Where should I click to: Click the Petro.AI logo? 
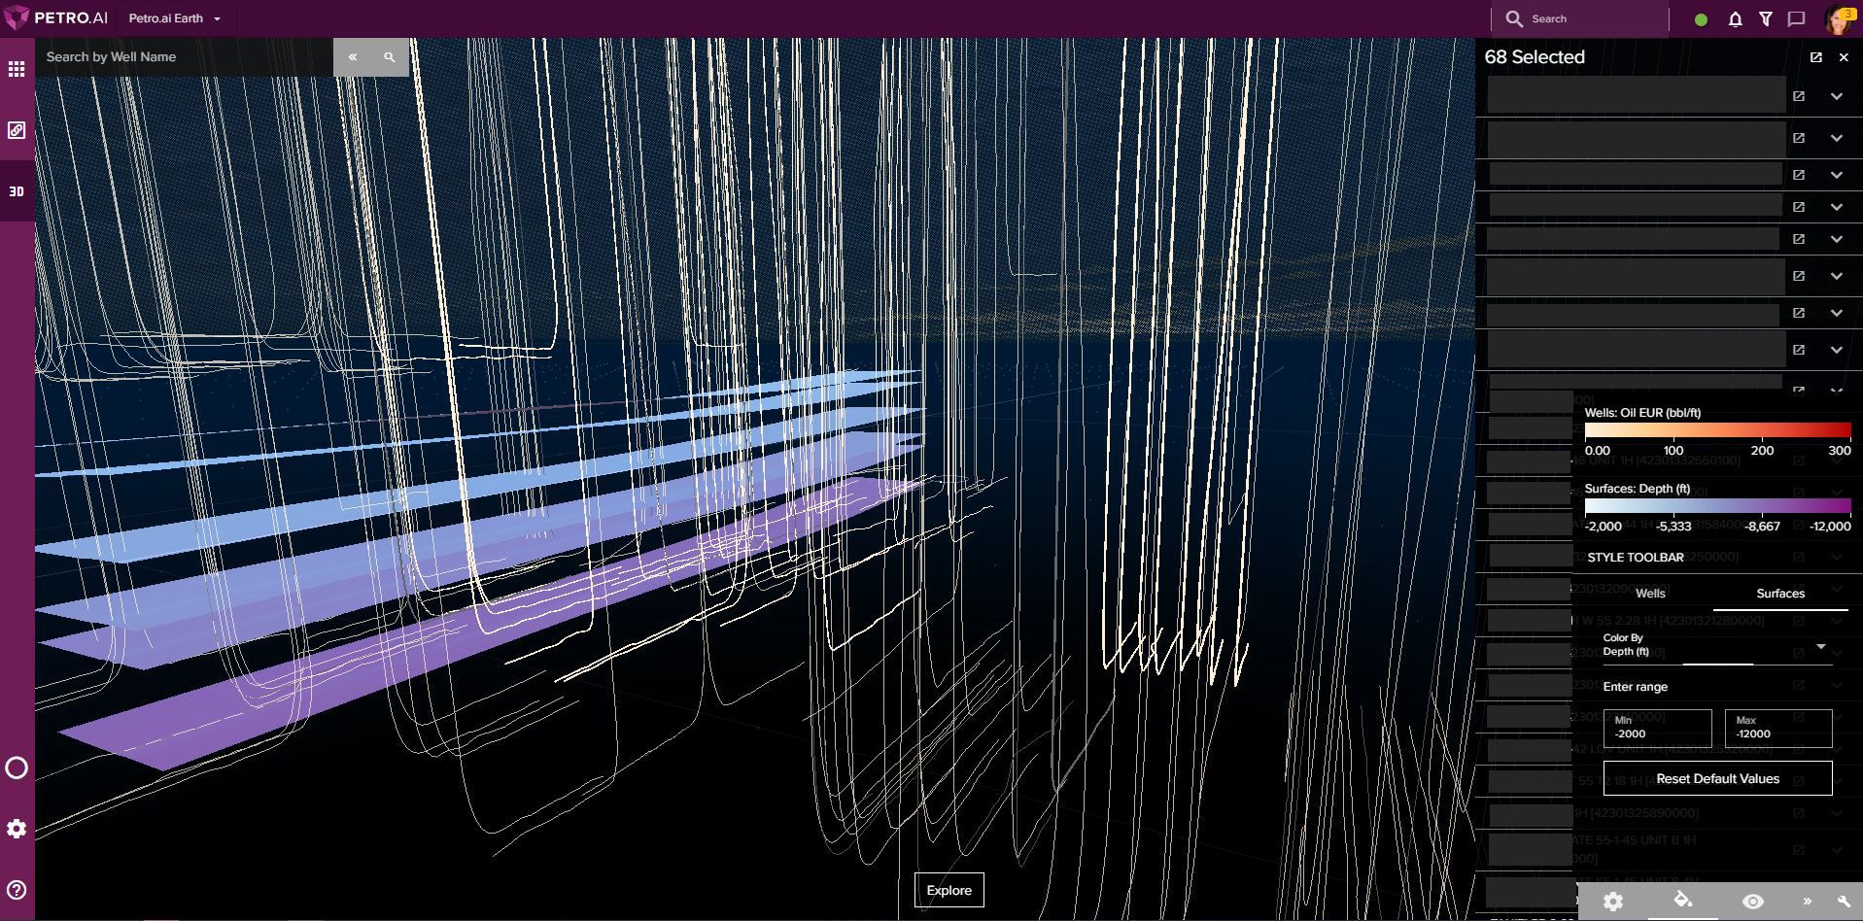54,18
